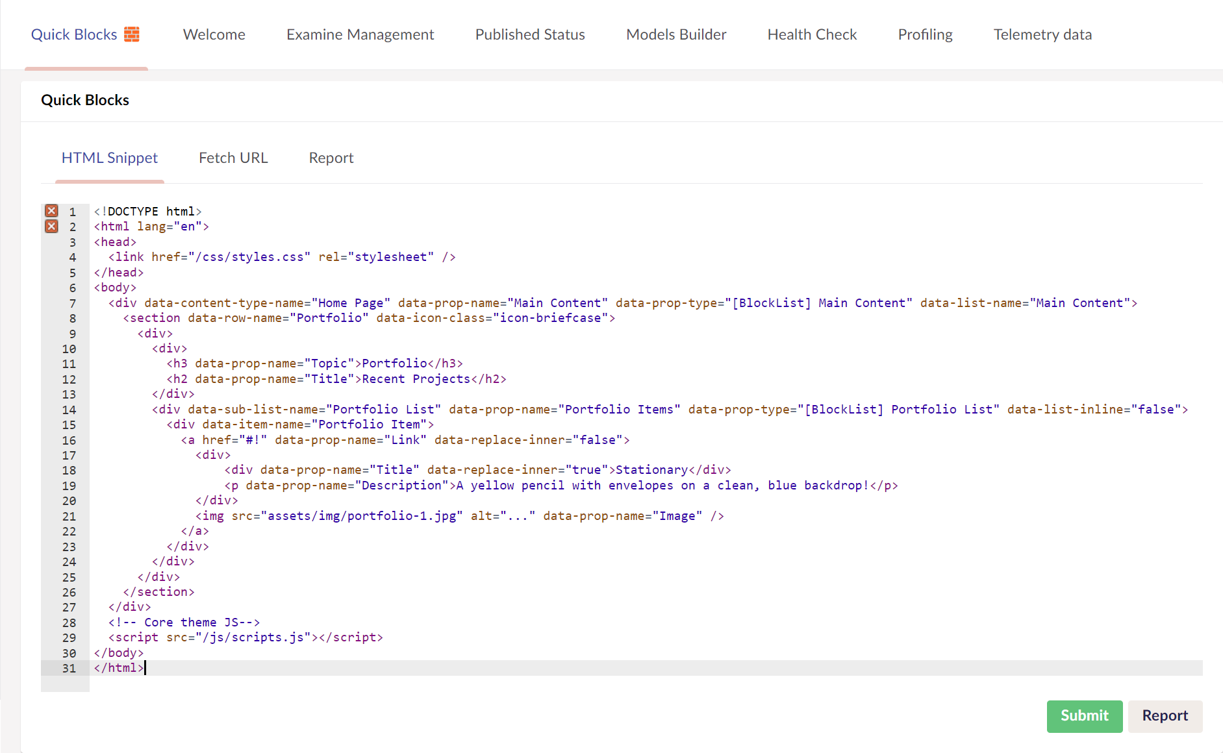Click the 'Portfolio Item' div line

click(300, 425)
